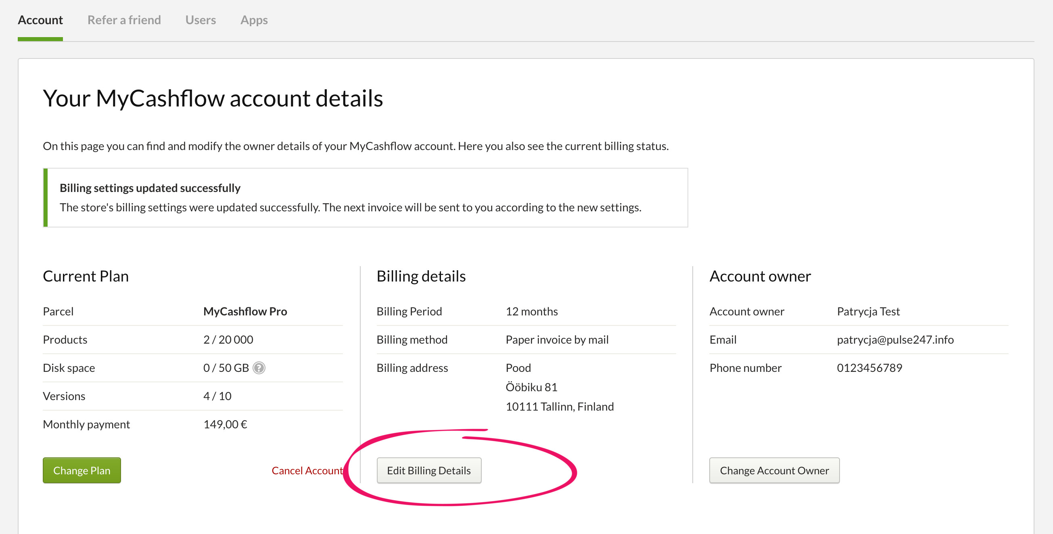The height and width of the screenshot is (534, 1053).
Task: Select the monthly payment 149,00 €
Action: click(225, 424)
